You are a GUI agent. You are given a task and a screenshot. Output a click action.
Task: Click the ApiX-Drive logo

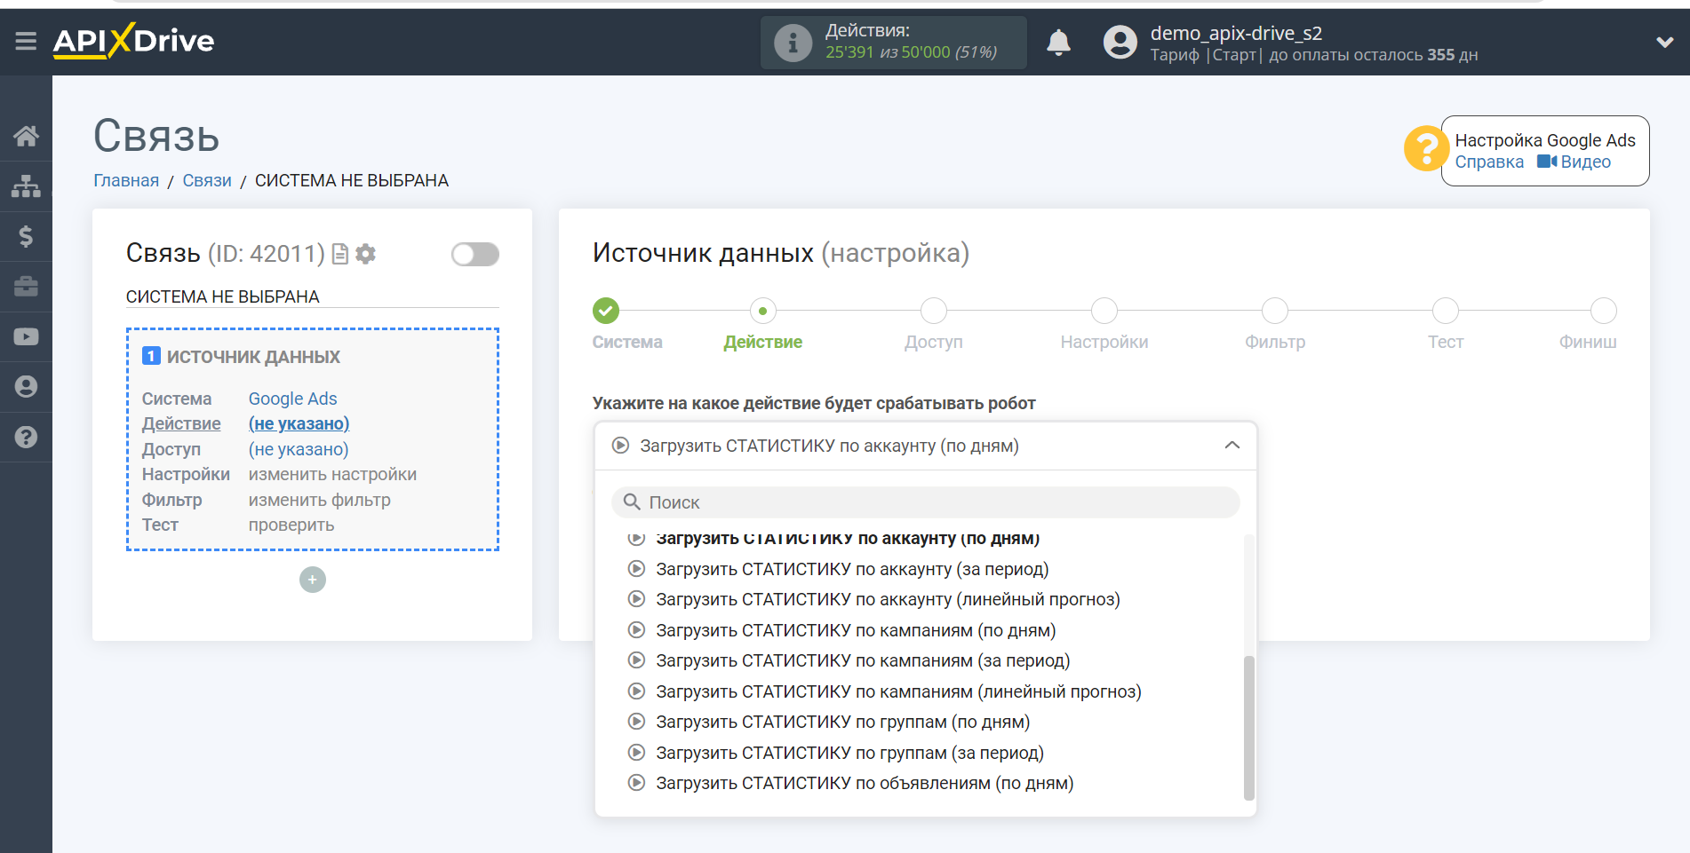click(x=133, y=41)
